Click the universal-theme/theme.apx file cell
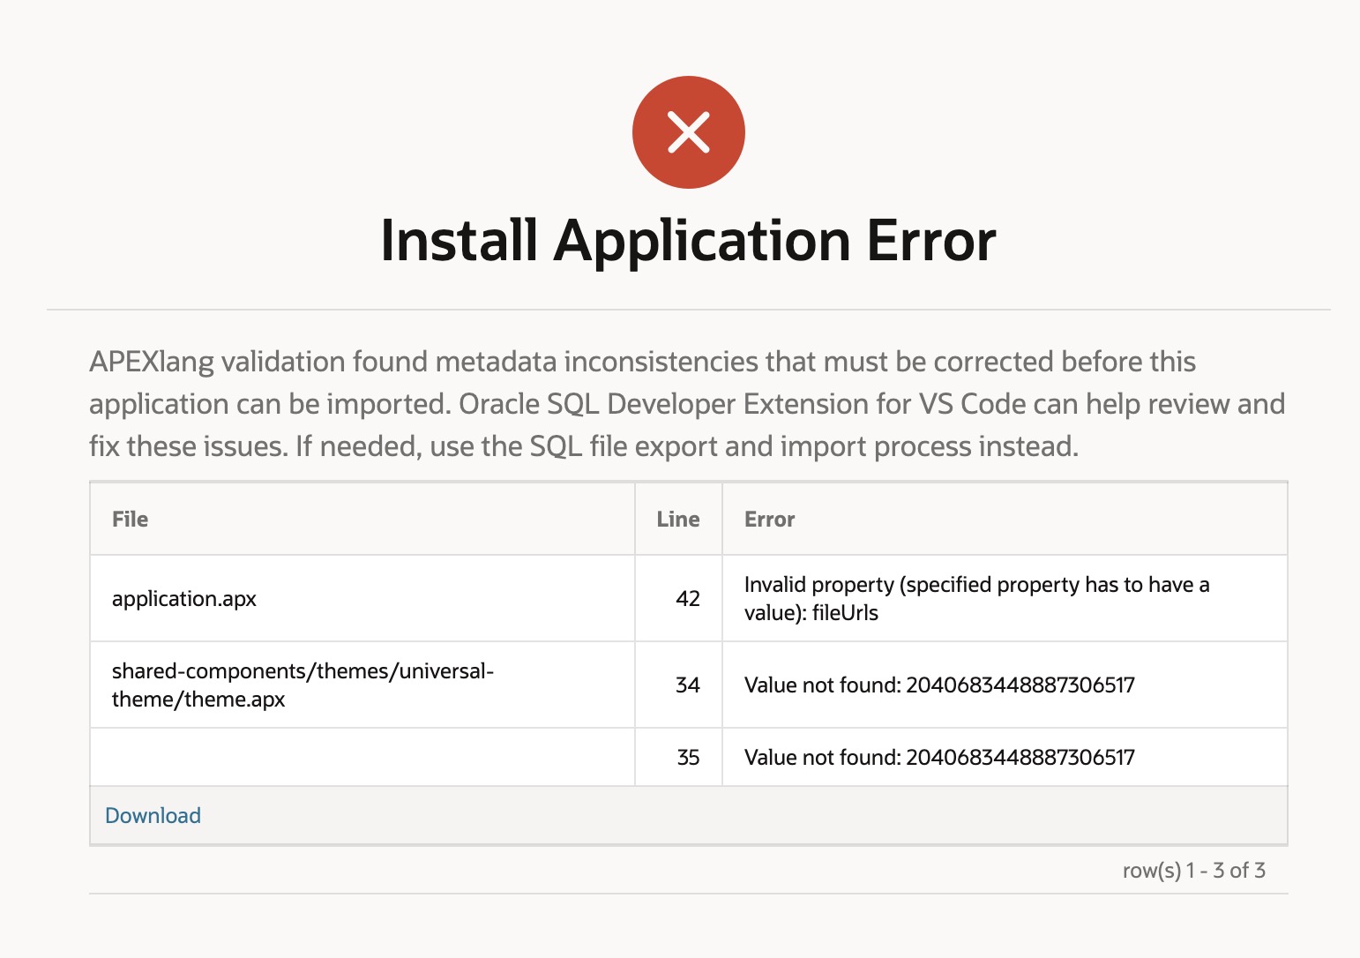This screenshot has width=1360, height=958. 362,685
